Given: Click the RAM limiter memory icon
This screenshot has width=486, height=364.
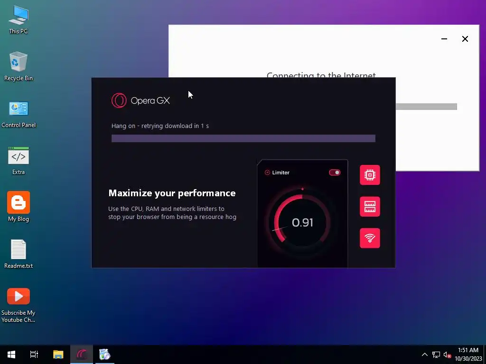Looking at the screenshot, I should pyautogui.click(x=370, y=207).
